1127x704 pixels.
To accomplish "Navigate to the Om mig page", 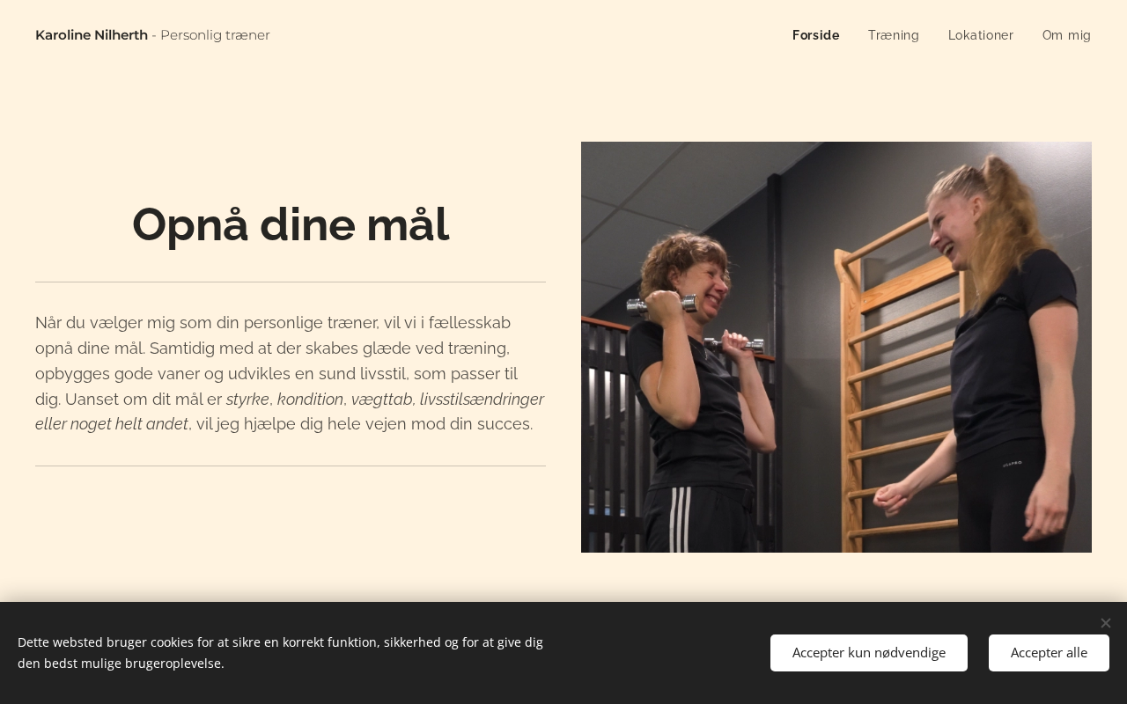I will point(1066,35).
